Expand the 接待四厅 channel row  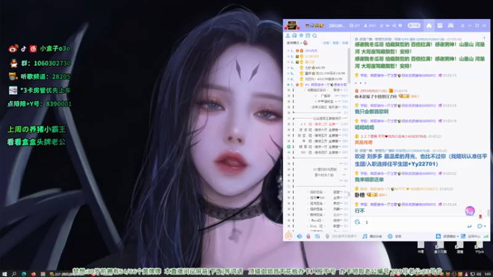tap(317, 152)
